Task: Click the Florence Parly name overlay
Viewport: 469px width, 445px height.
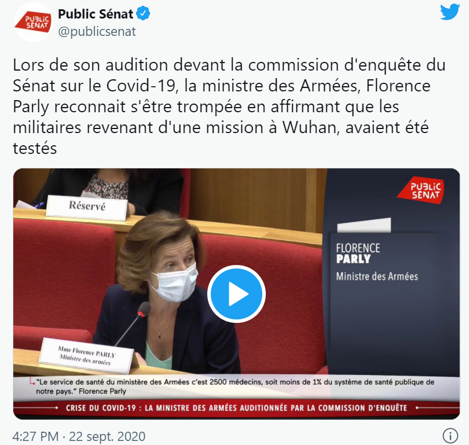Action: [358, 253]
